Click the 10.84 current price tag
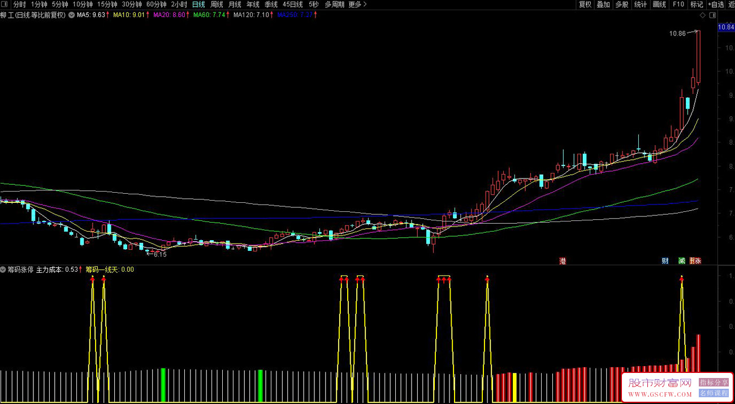Viewport: 735px width, 404px height. [726, 27]
